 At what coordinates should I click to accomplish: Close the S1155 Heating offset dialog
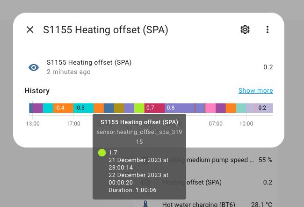[x=30, y=30]
